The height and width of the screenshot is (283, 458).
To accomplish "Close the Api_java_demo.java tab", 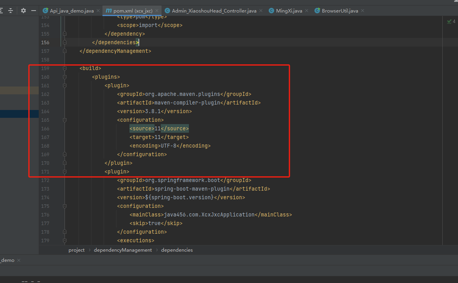I will [98, 11].
